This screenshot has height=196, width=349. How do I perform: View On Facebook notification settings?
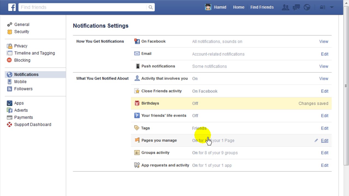pos(324,42)
